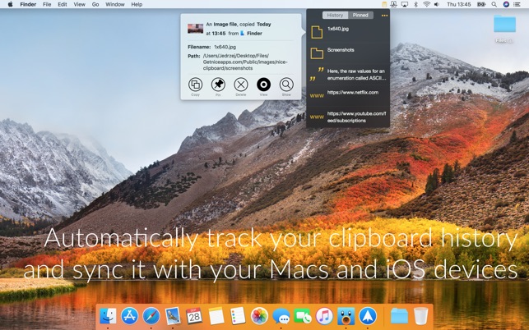Open the Window menu
Image resolution: width=529 pixels, height=330 pixels.
point(115,4)
